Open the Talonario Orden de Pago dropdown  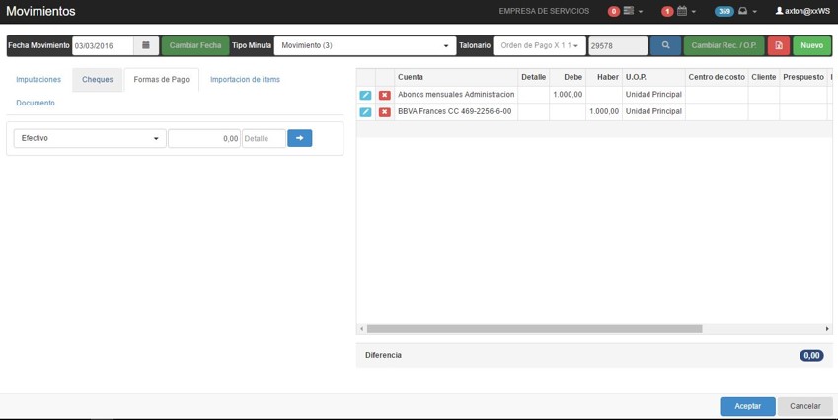tap(539, 46)
